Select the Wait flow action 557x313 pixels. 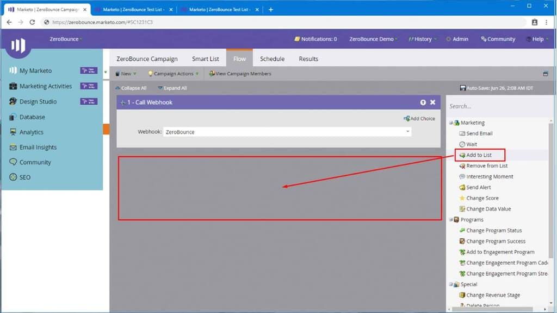(x=472, y=144)
